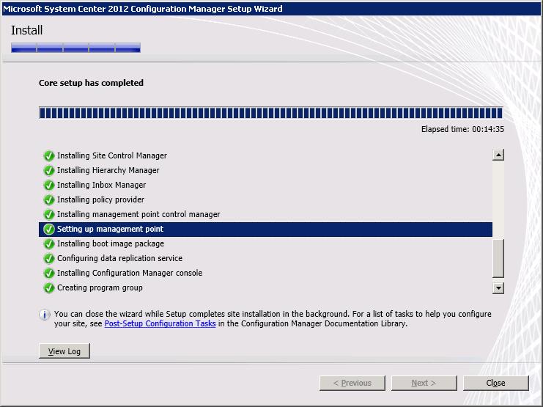Click green check icon beside Setting up management point

click(x=49, y=229)
